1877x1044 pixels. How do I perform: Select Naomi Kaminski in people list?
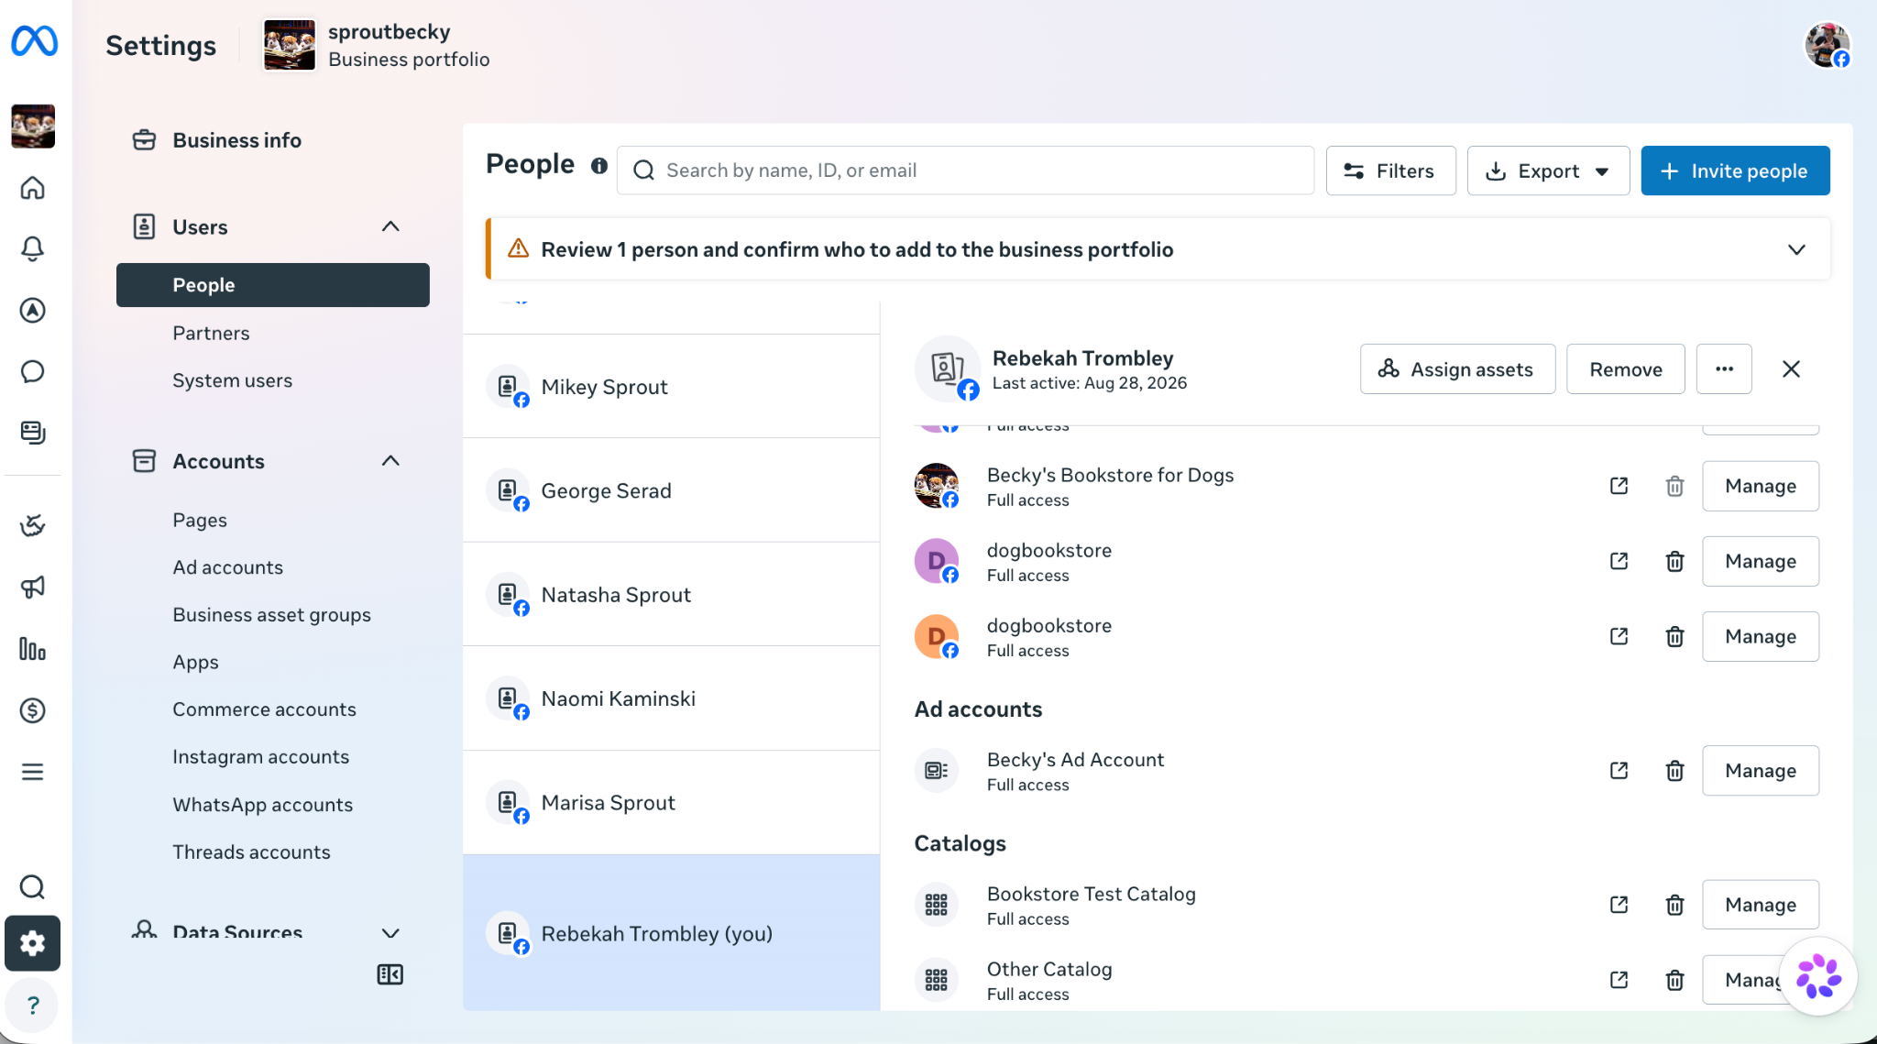(671, 698)
